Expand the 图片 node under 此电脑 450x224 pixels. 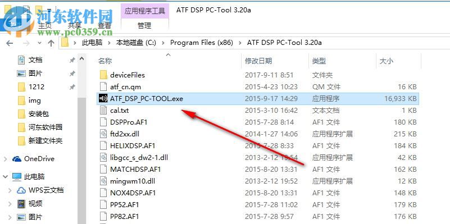10,217
